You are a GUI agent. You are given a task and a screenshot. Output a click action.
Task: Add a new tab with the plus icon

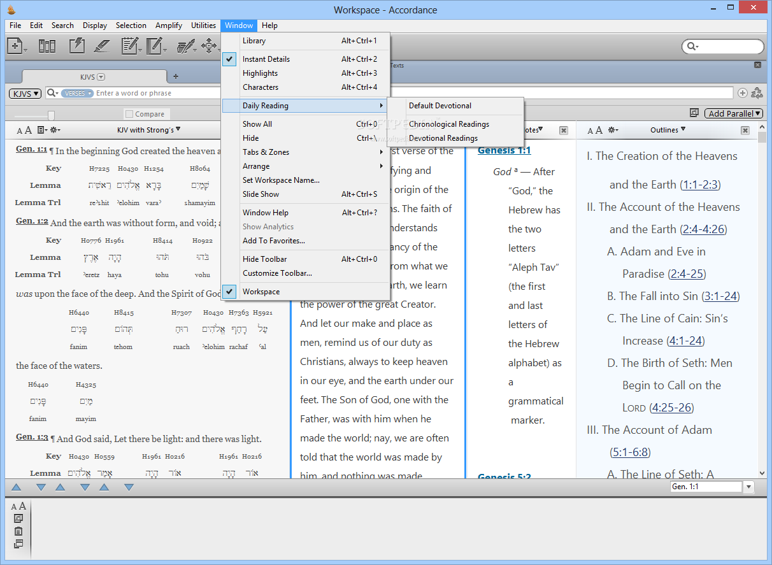(176, 76)
